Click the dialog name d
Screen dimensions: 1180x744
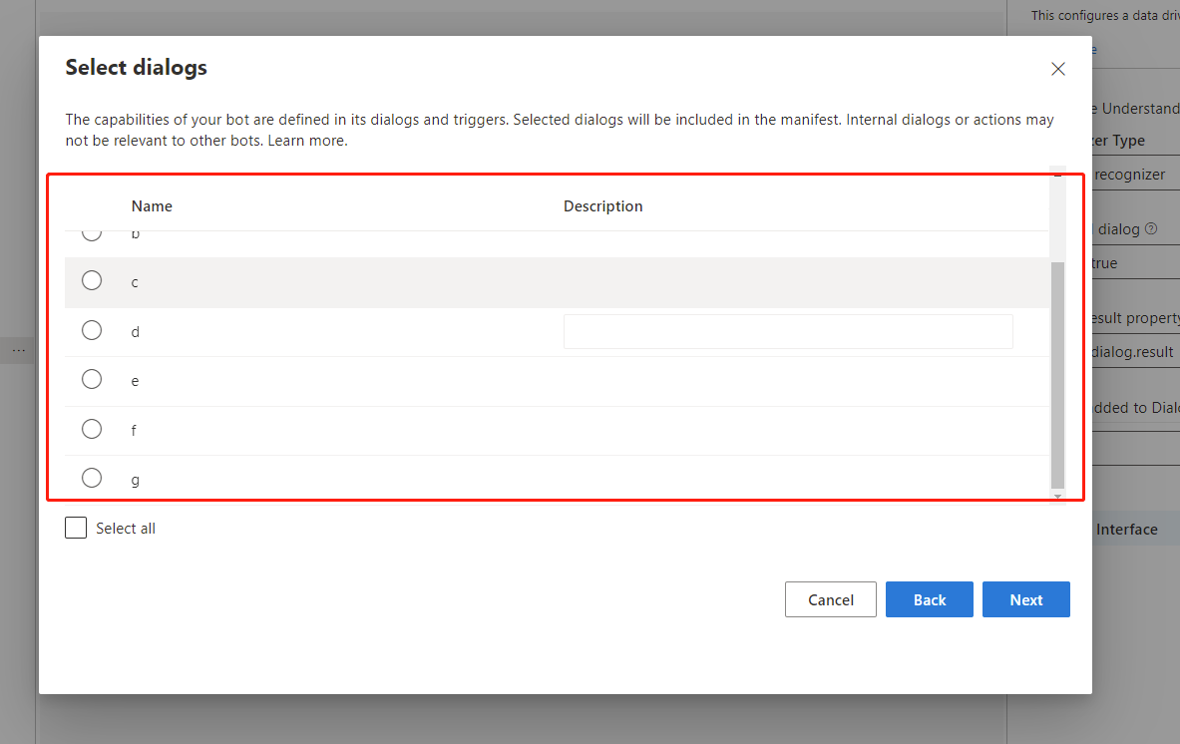(136, 332)
